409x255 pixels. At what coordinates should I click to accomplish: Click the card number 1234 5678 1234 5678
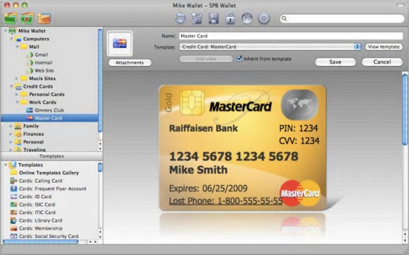[234, 156]
